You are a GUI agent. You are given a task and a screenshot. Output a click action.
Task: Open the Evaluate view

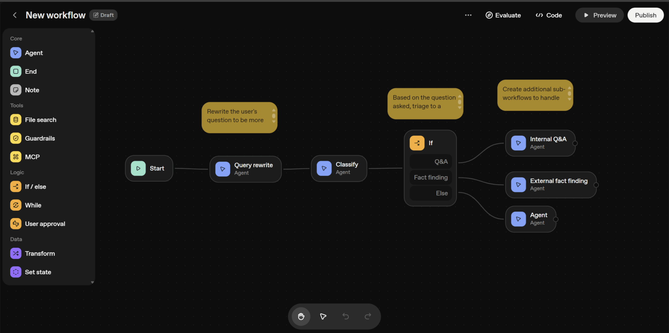tap(503, 15)
